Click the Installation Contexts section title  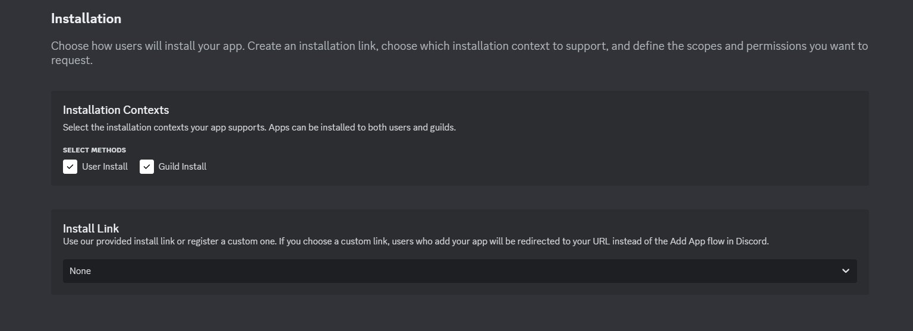click(116, 110)
